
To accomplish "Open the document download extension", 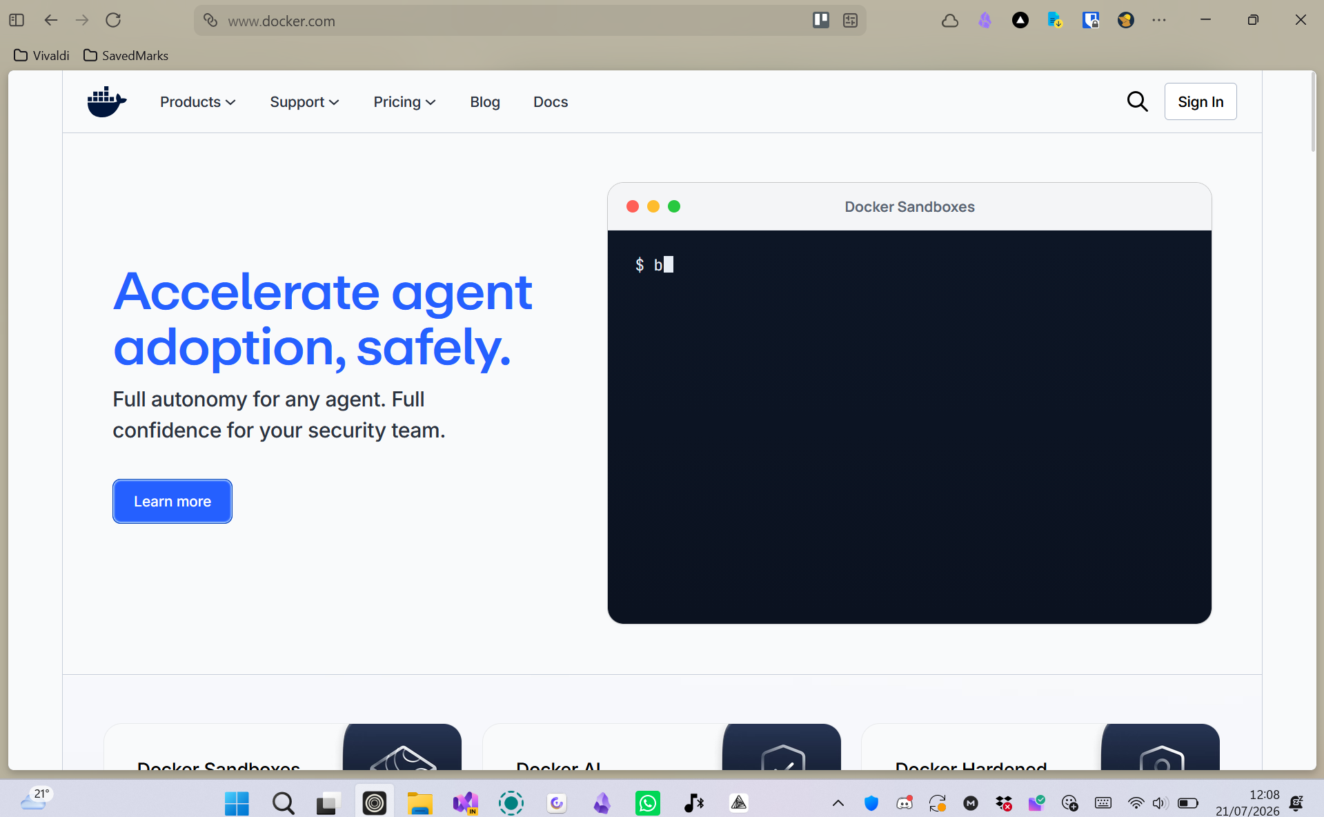I will pos(1055,21).
